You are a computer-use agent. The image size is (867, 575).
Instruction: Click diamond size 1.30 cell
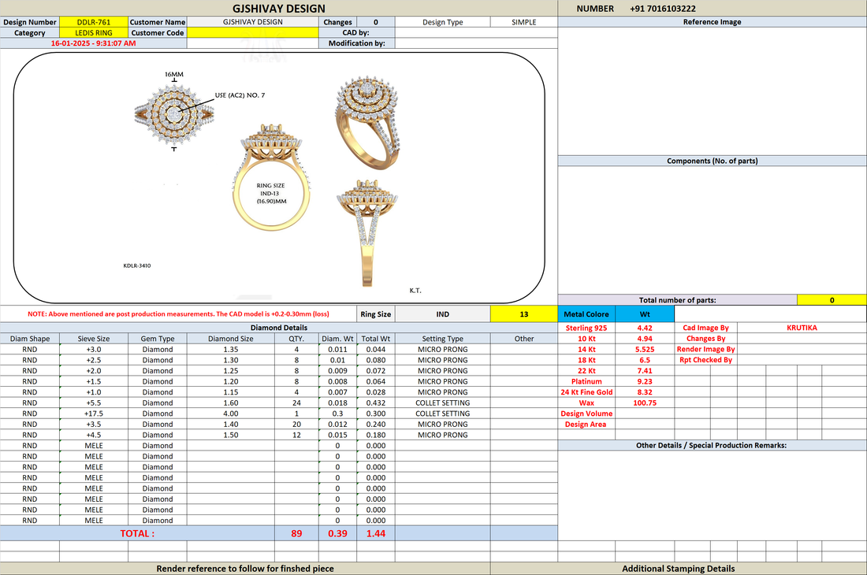click(x=231, y=360)
